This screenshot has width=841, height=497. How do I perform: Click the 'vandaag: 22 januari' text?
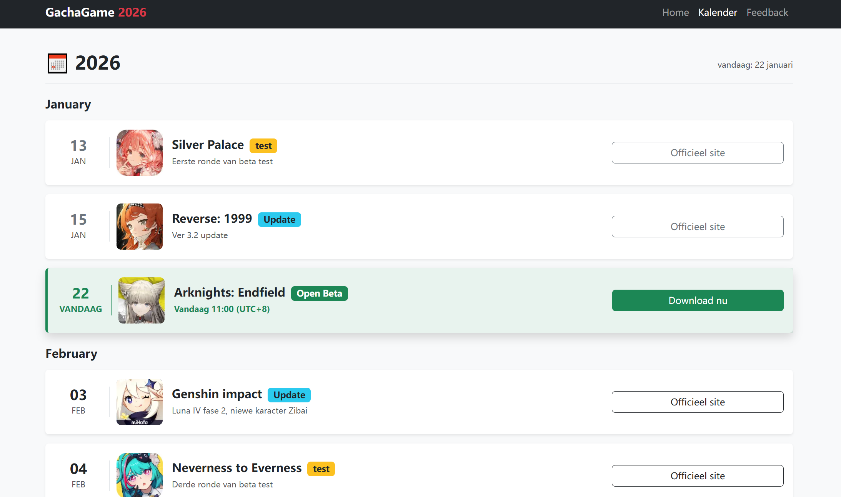(x=755, y=65)
